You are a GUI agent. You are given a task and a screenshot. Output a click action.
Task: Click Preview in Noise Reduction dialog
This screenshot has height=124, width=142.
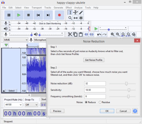point(57,111)
